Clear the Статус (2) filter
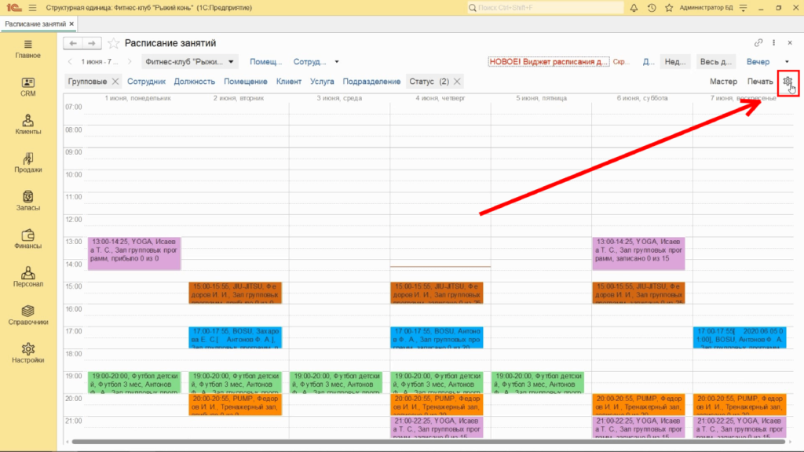Image resolution: width=804 pixels, height=452 pixels. click(458, 82)
